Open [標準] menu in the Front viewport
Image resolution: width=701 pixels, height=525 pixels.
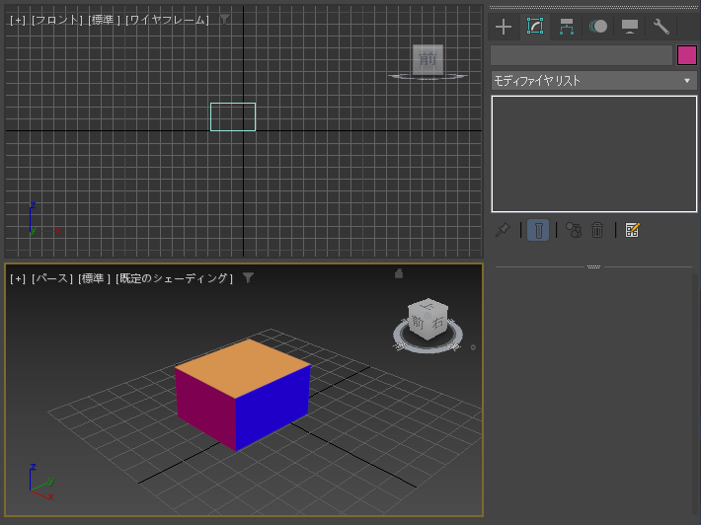click(105, 20)
